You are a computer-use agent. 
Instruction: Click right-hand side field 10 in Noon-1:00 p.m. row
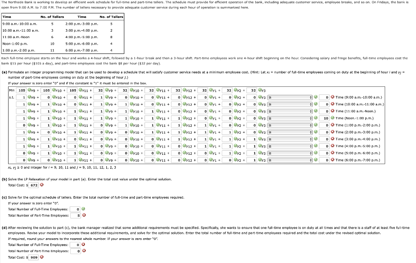pos(324,118)
